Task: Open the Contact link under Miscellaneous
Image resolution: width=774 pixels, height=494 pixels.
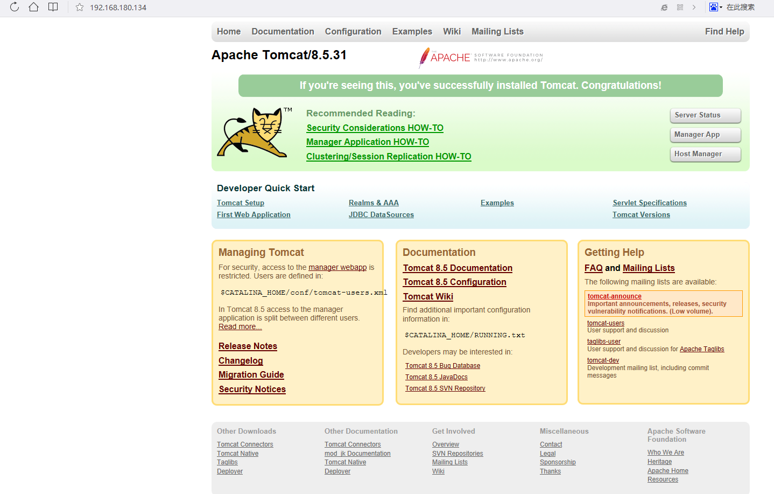Action: pyautogui.click(x=551, y=444)
